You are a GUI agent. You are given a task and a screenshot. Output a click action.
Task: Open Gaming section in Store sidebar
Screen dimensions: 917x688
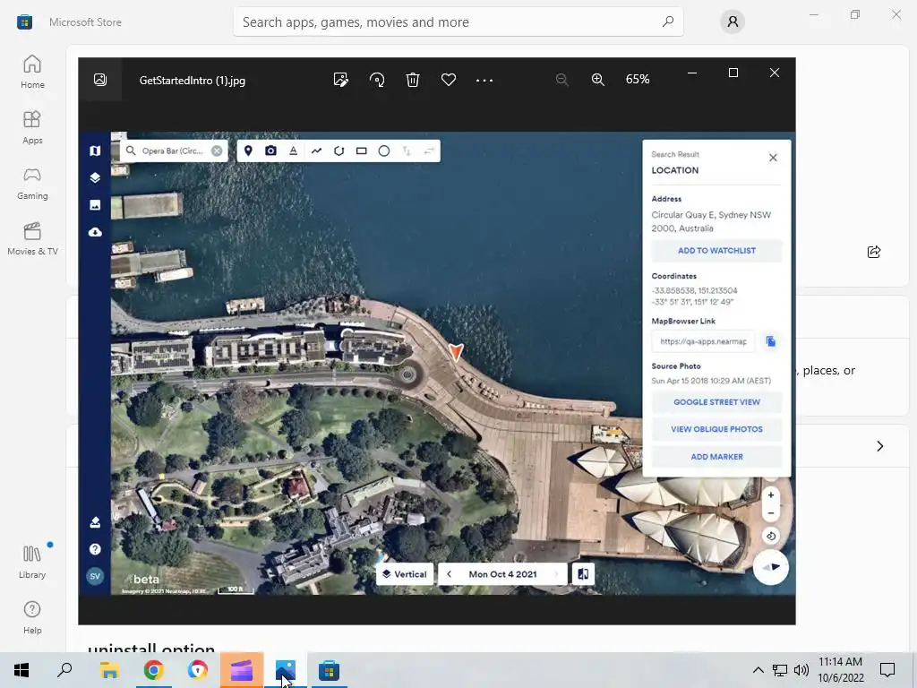pyautogui.click(x=32, y=183)
